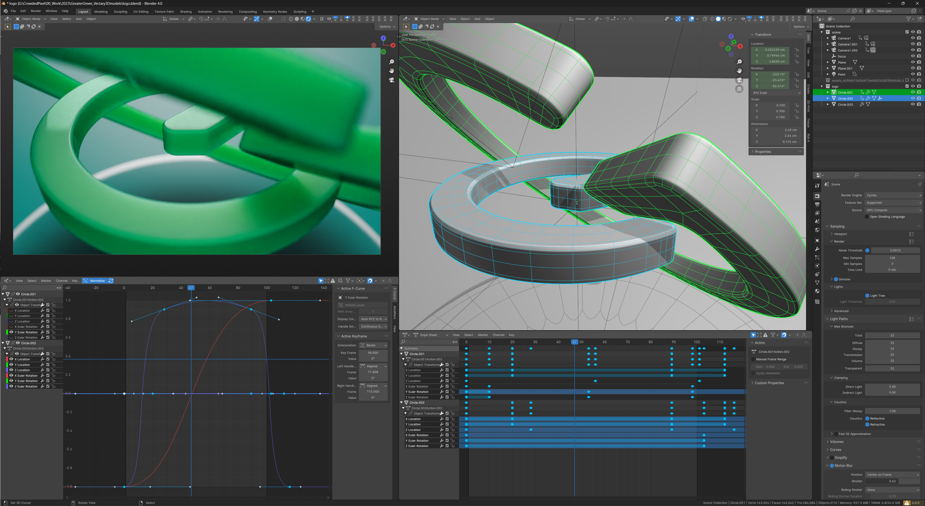Open Interpolation Bezier dropdown

pos(373,345)
